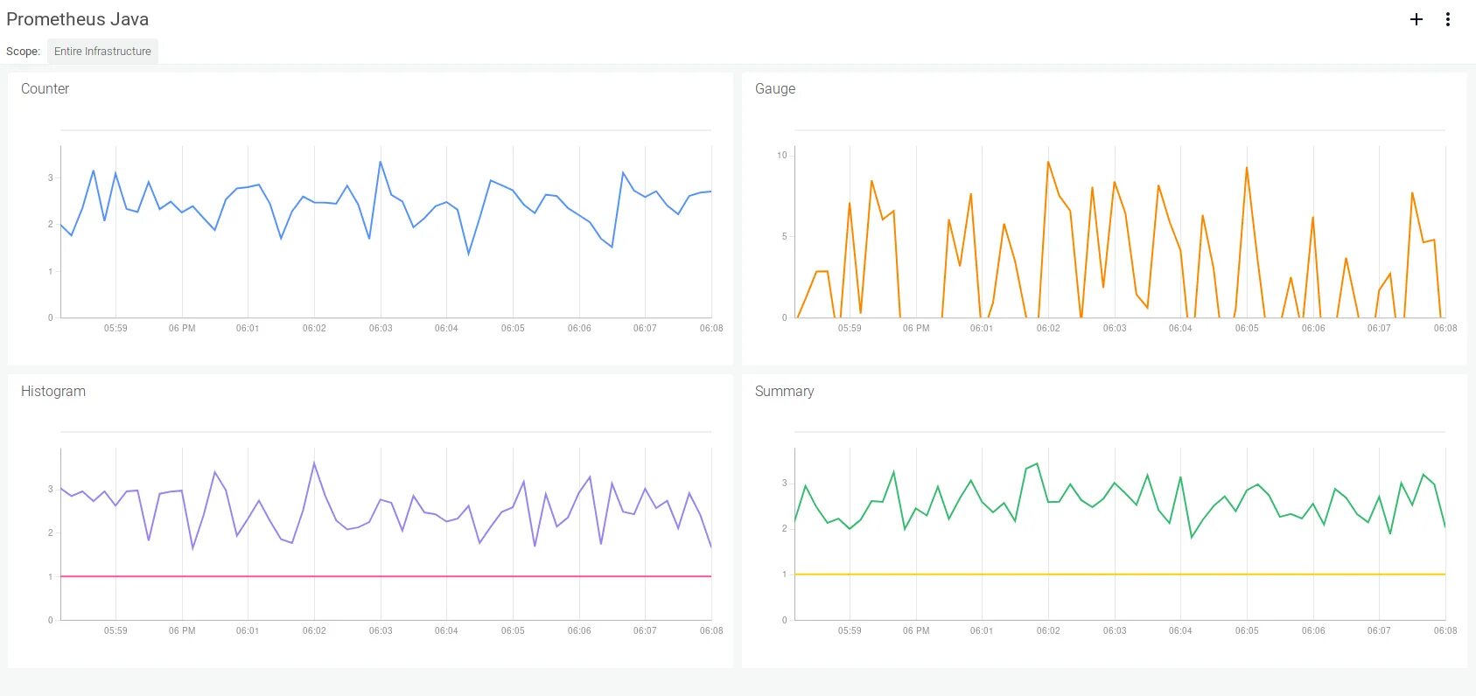Click the Prometheus Java dashboard title
This screenshot has height=696, width=1476.
click(77, 19)
